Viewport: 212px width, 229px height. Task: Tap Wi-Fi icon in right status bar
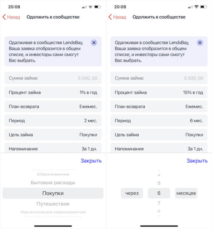(x=197, y=7)
